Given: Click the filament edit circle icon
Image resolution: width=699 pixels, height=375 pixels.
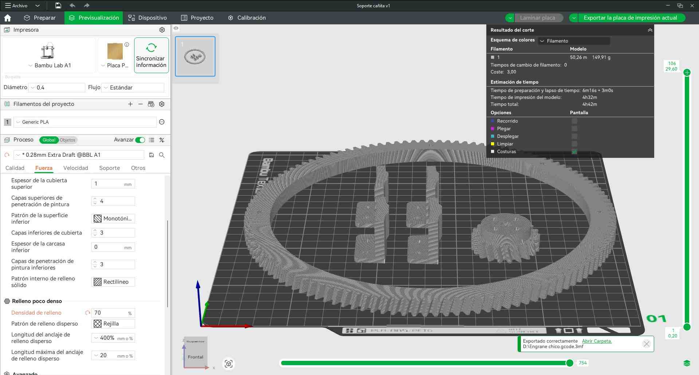Looking at the screenshot, I should coord(162,122).
